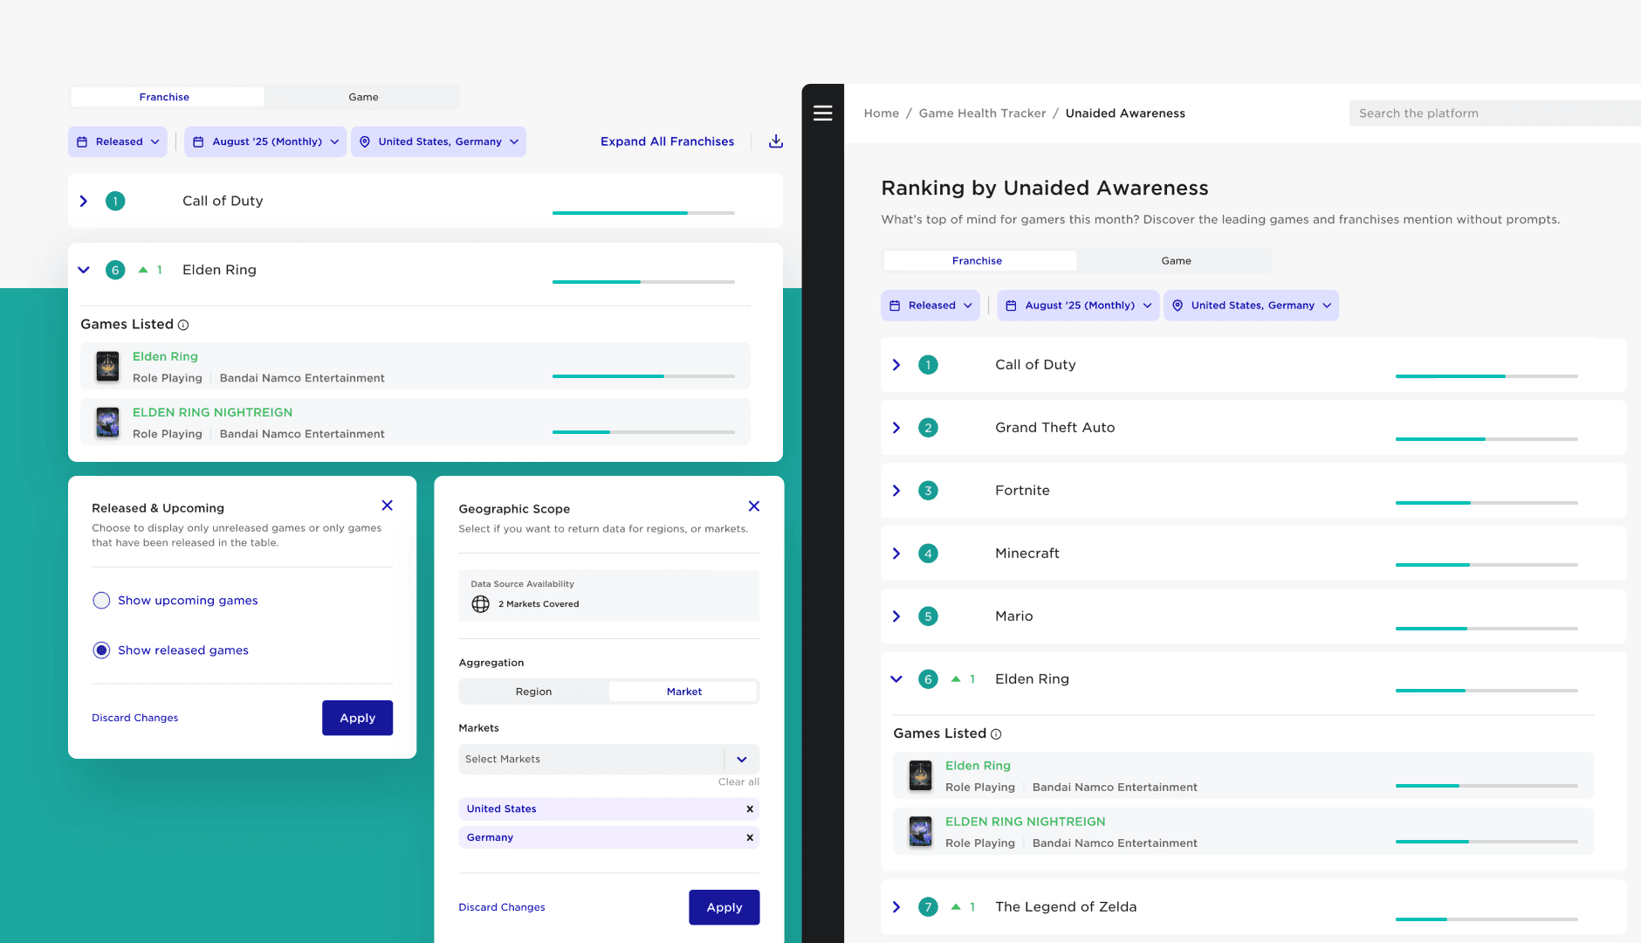
Task: Click the up-trend arrow on The Legend of Zelda
Action: [x=956, y=906]
